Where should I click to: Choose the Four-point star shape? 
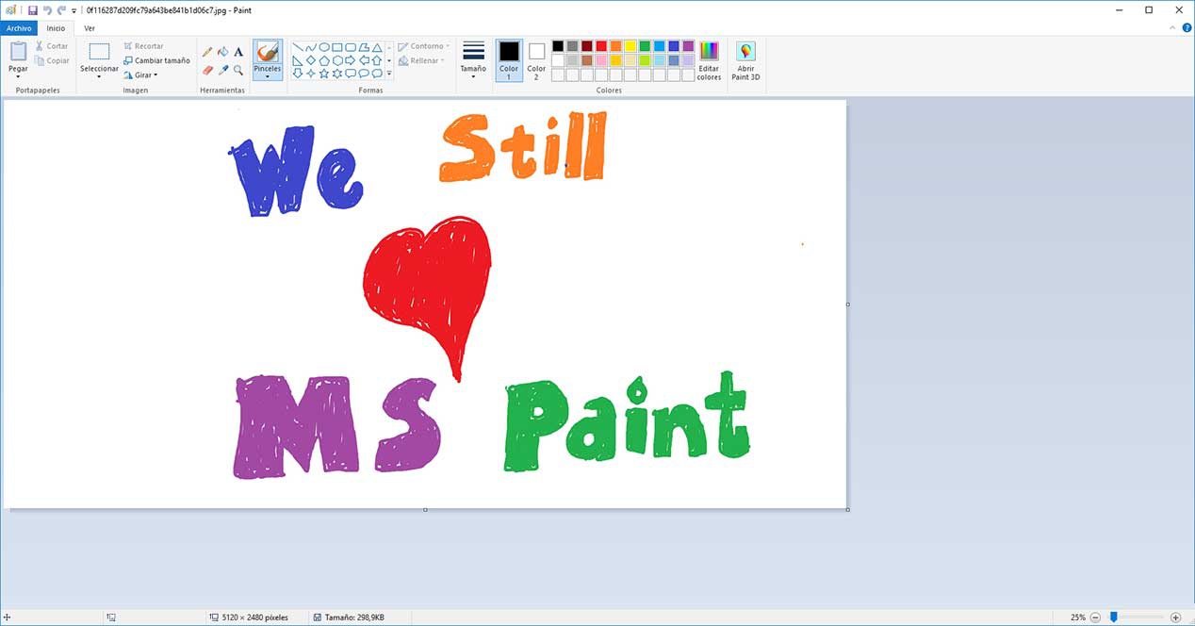311,74
